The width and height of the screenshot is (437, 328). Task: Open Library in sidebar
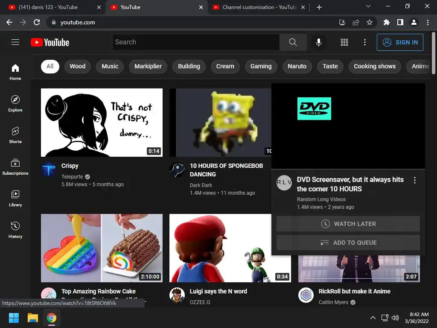coord(15,198)
